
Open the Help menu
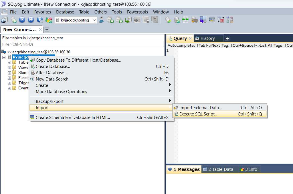(x=179, y=12)
